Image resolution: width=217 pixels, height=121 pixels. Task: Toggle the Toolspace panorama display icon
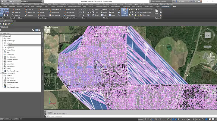coord(33,30)
